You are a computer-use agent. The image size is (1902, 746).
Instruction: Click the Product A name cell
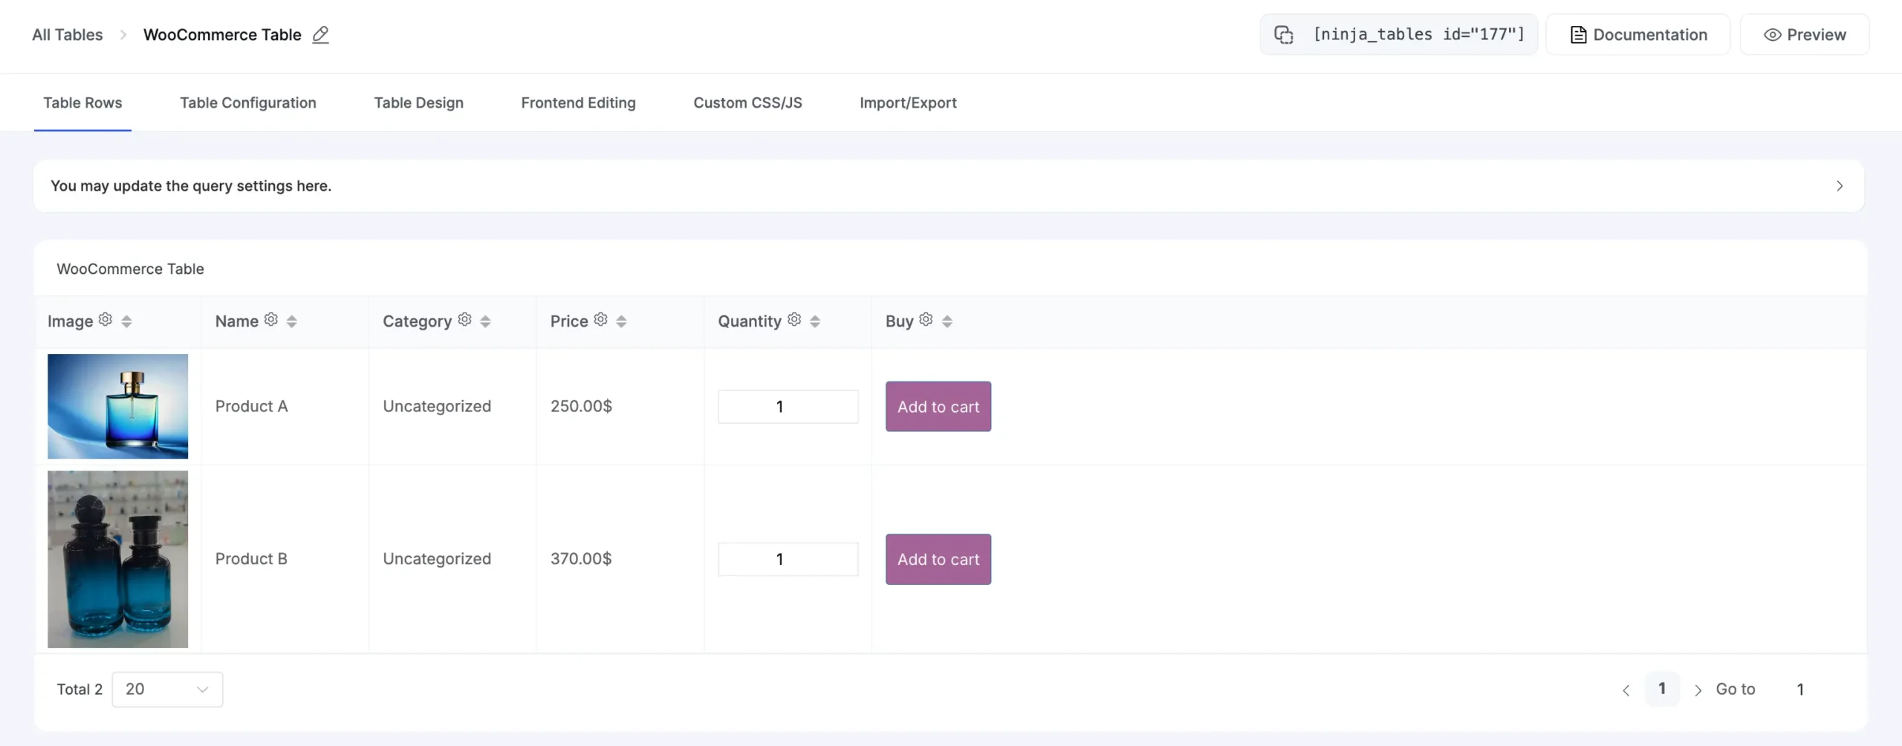(251, 407)
